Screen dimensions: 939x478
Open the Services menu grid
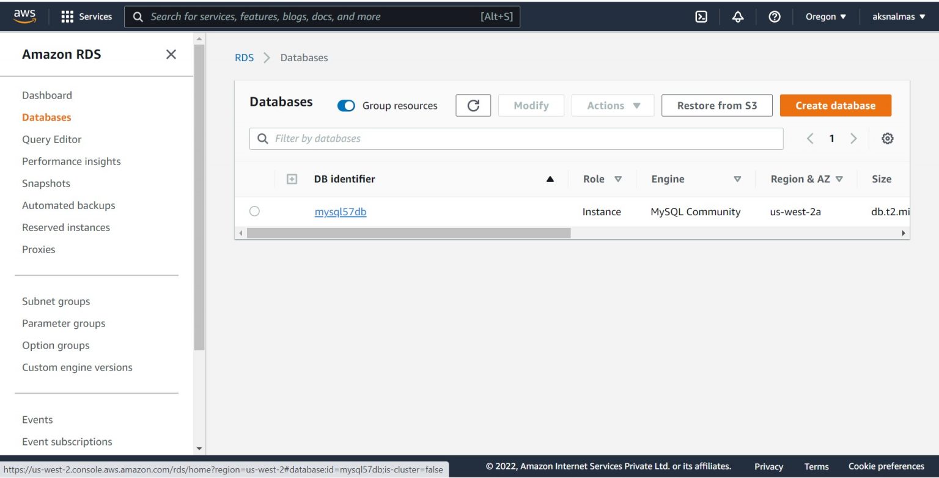click(86, 17)
